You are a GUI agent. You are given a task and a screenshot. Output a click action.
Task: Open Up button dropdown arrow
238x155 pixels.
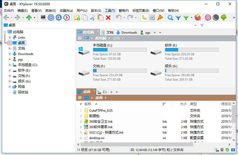point(35,17)
